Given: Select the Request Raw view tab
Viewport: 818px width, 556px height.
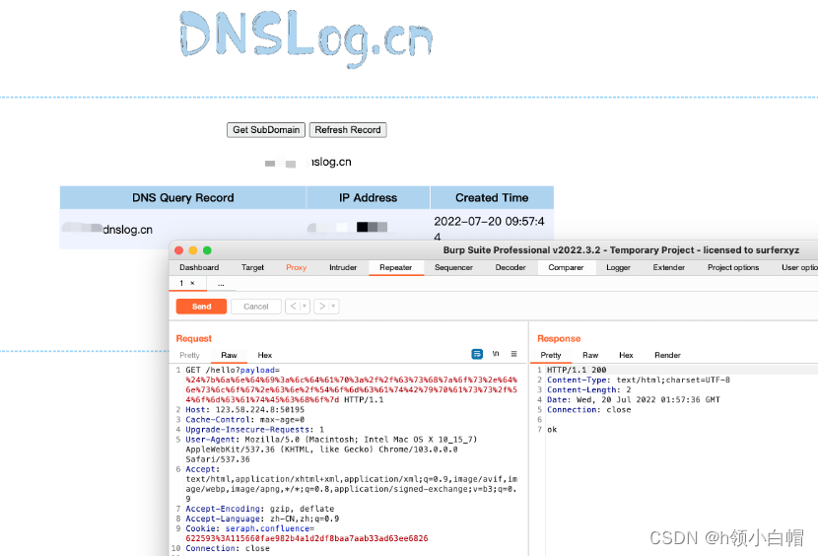Looking at the screenshot, I should click(229, 355).
